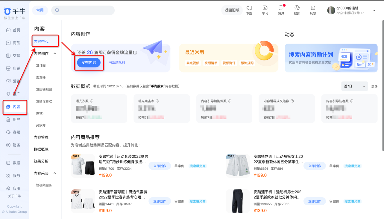This screenshot has width=384, height=219.
Task: Open 首页 home in sidebar
Action: (x=13, y=30)
